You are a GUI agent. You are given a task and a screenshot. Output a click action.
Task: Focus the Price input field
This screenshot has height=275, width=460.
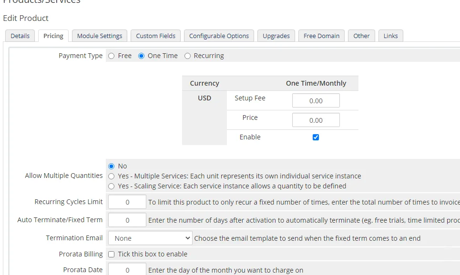tap(316, 120)
